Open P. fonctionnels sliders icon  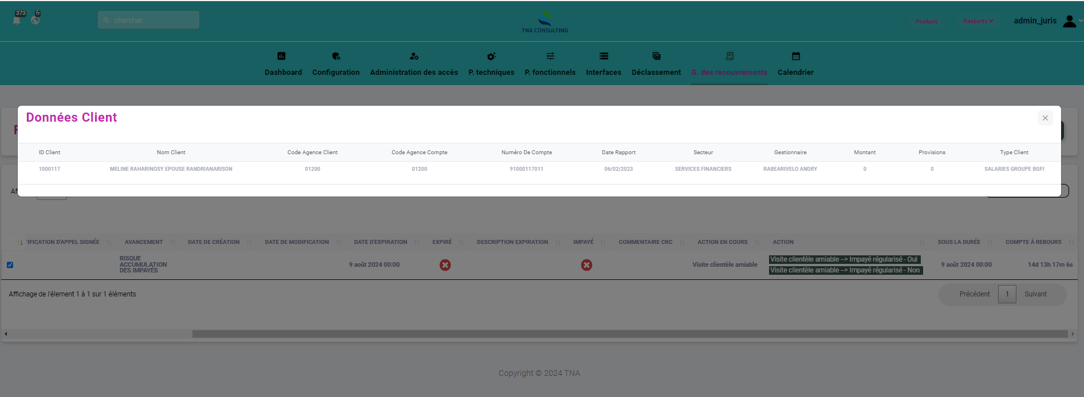(550, 56)
